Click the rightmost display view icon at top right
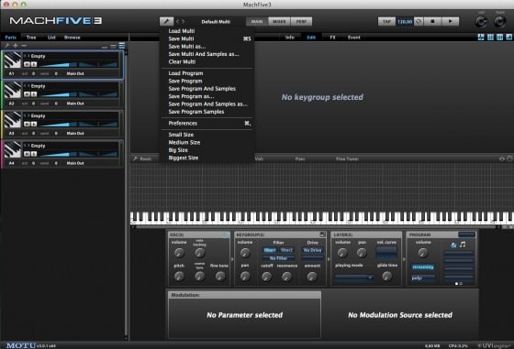 coord(508,38)
